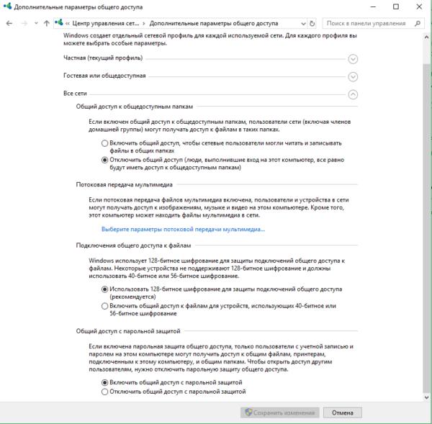Open address bar history dropdown
The width and height of the screenshot is (432, 424).
click(303, 24)
